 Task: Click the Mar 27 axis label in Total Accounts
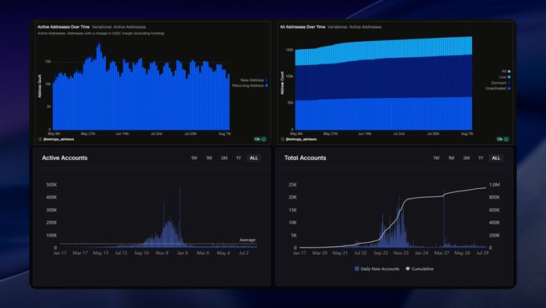(x=442, y=253)
